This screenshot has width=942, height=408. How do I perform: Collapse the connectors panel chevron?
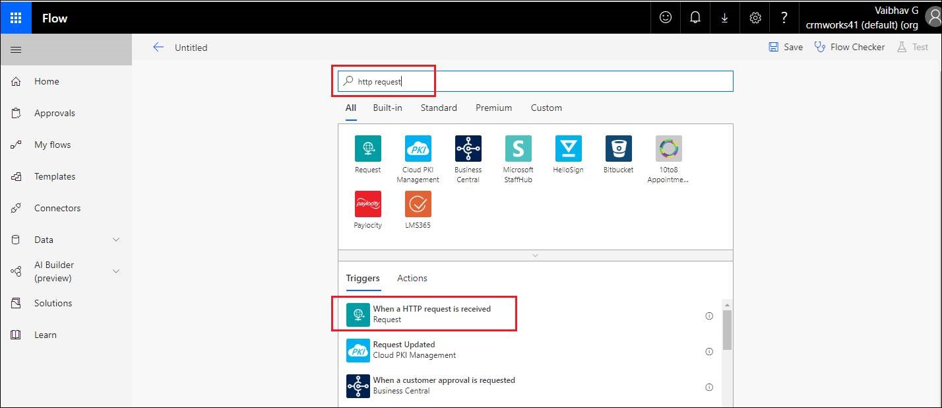pyautogui.click(x=535, y=255)
